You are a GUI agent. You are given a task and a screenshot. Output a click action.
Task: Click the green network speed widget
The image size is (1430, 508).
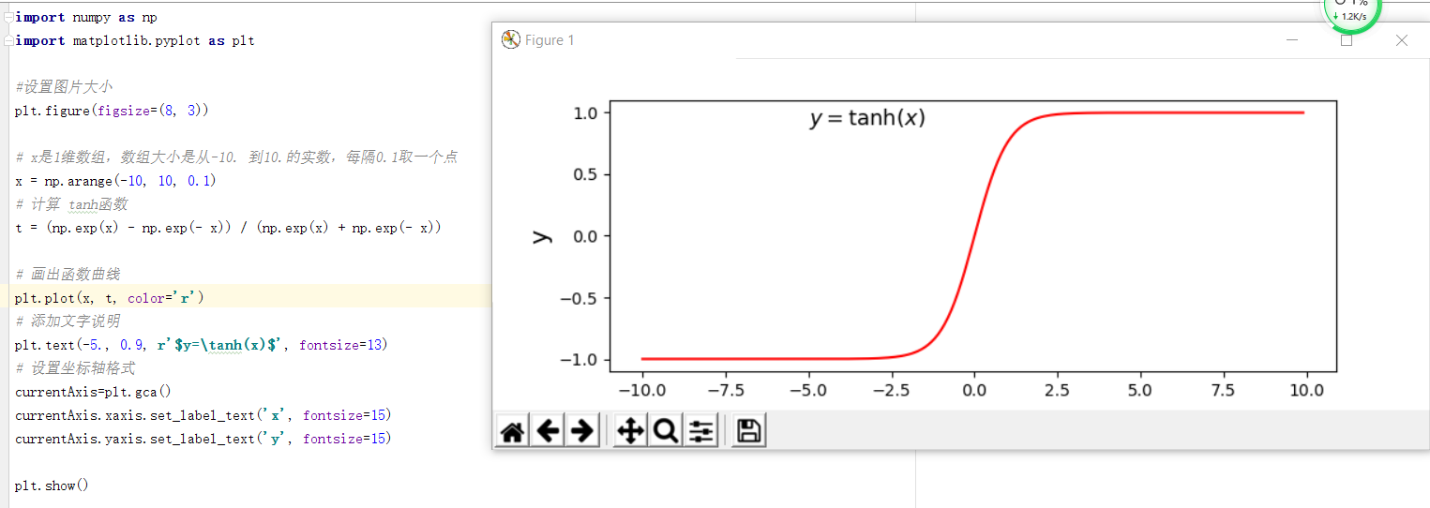click(1352, 13)
